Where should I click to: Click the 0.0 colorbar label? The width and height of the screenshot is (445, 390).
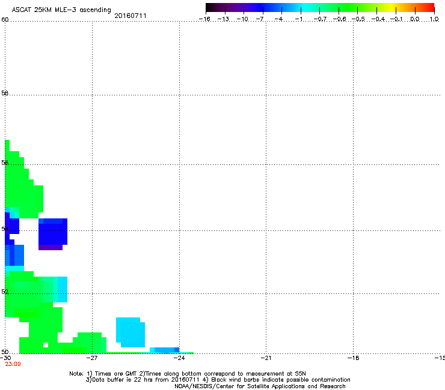click(x=415, y=19)
